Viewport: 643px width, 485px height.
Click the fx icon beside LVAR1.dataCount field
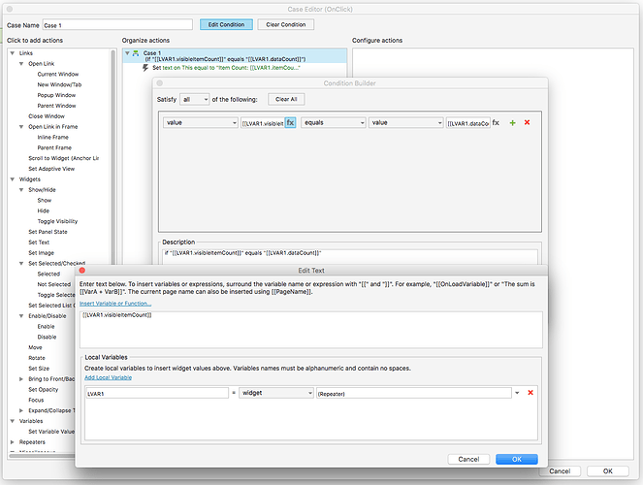pyautogui.click(x=496, y=123)
